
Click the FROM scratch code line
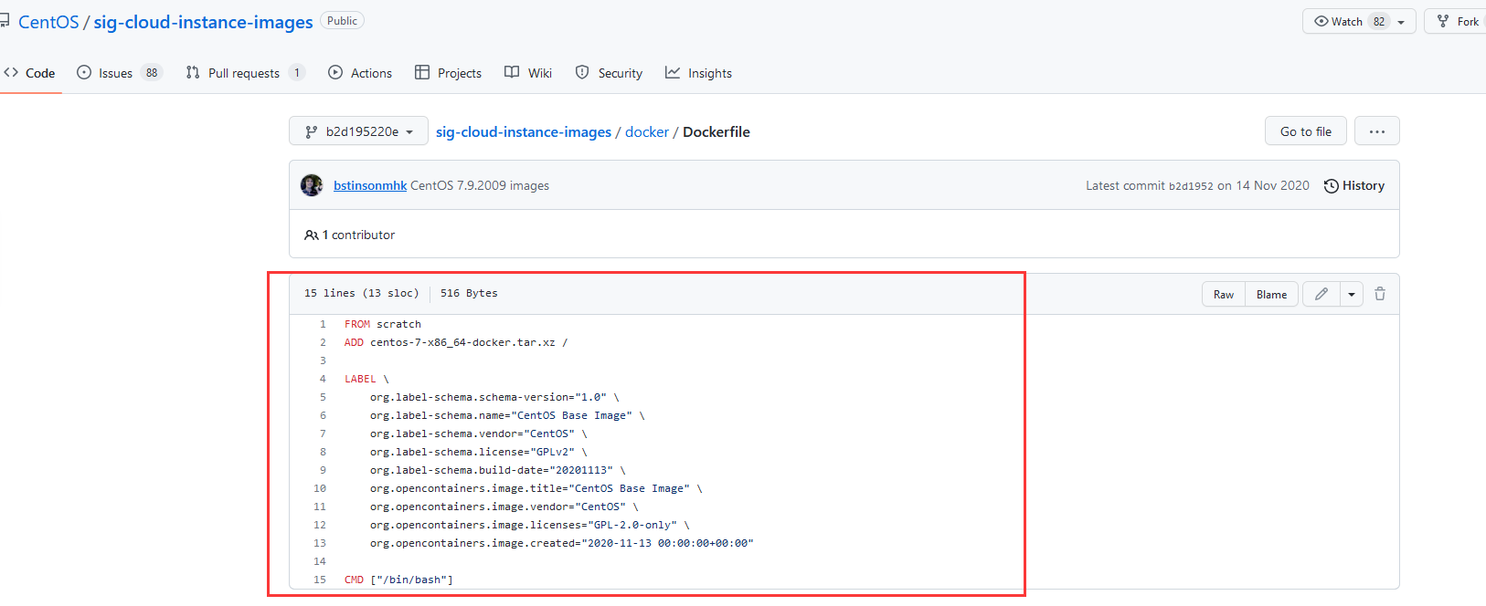click(x=383, y=324)
